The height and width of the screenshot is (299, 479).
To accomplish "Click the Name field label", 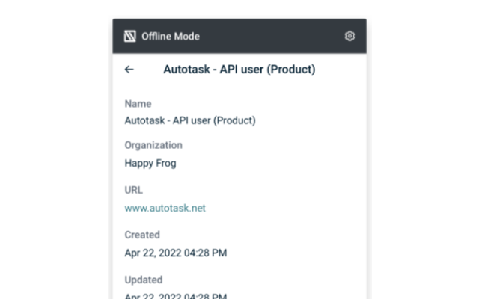I will (138, 104).
